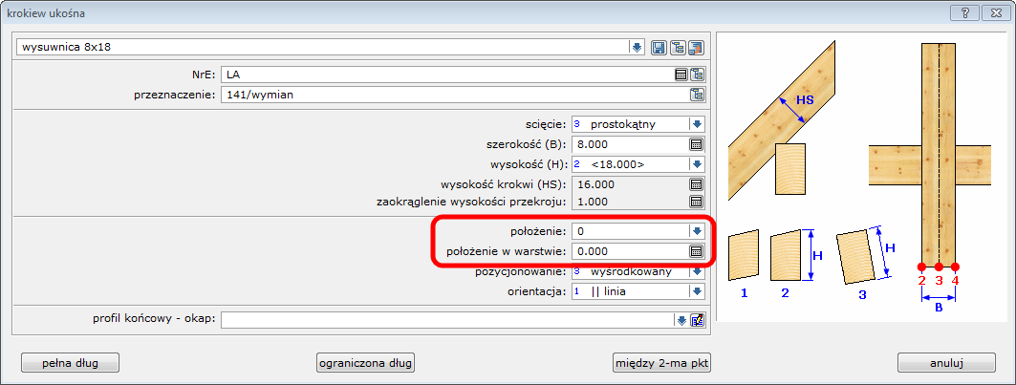
Task: Click the edit icon for profil końcowy - okap
Action: [x=698, y=320]
